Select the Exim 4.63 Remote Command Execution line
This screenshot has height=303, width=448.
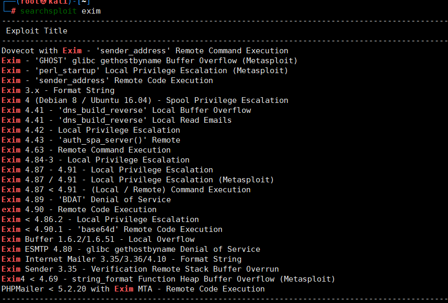86,150
